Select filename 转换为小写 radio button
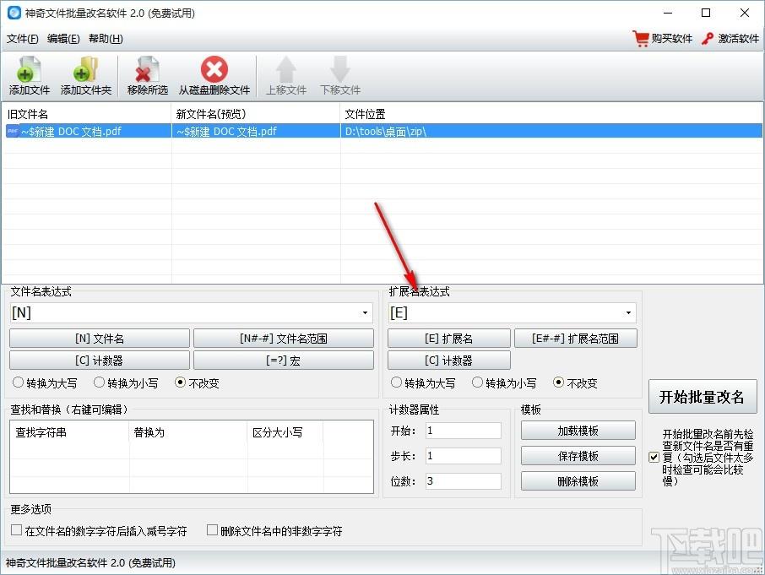Viewport: 765px width, 575px height. tap(99, 382)
